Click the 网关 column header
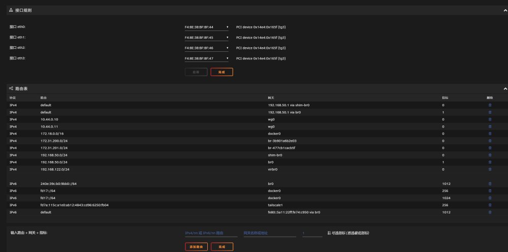 click(271, 98)
